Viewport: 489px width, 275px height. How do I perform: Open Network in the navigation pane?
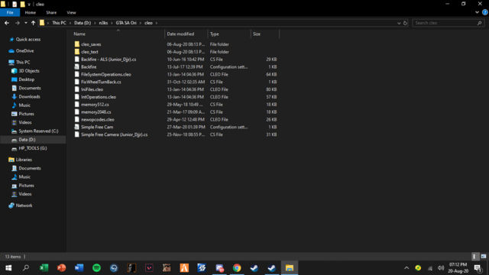pyautogui.click(x=24, y=205)
